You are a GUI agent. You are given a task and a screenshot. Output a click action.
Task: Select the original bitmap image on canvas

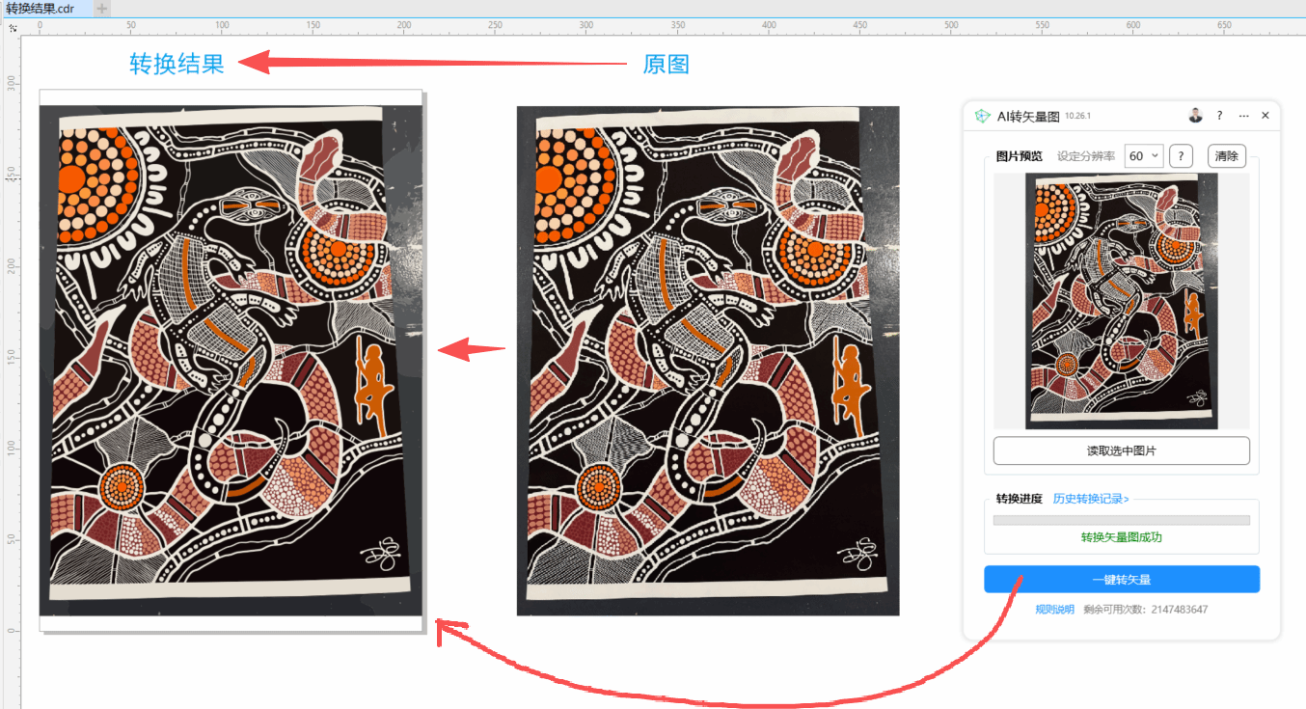pos(707,357)
